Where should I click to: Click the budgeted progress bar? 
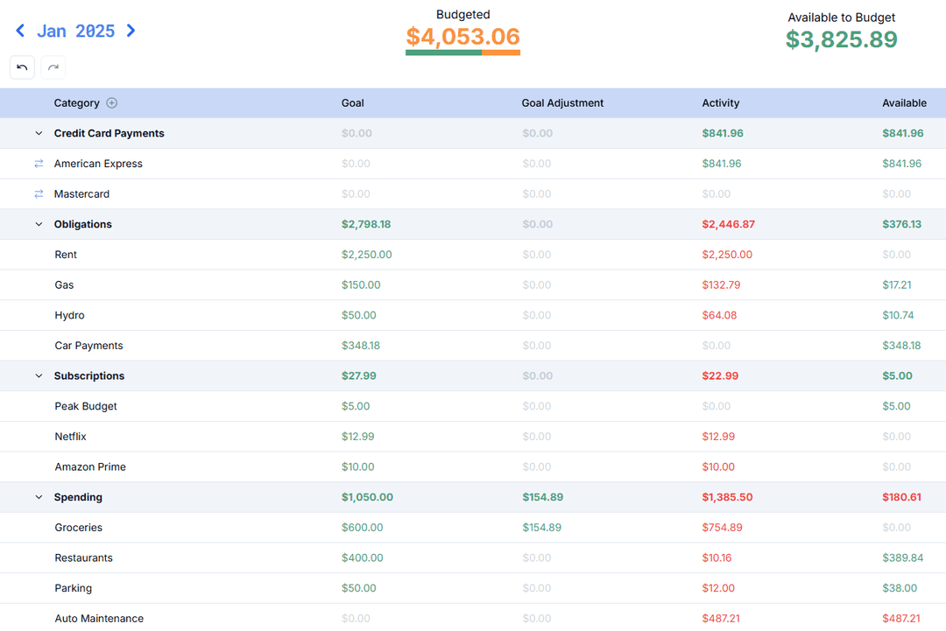coord(462,53)
